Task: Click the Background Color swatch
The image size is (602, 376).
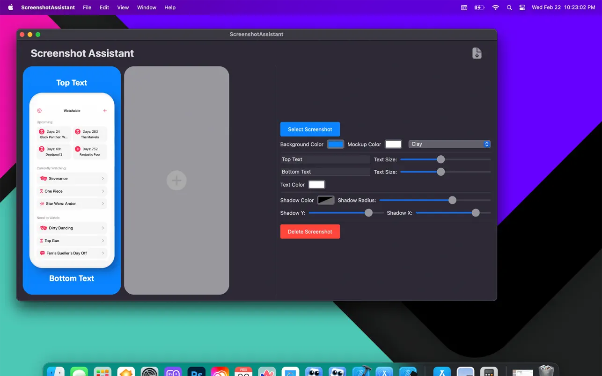Action: [x=335, y=144]
